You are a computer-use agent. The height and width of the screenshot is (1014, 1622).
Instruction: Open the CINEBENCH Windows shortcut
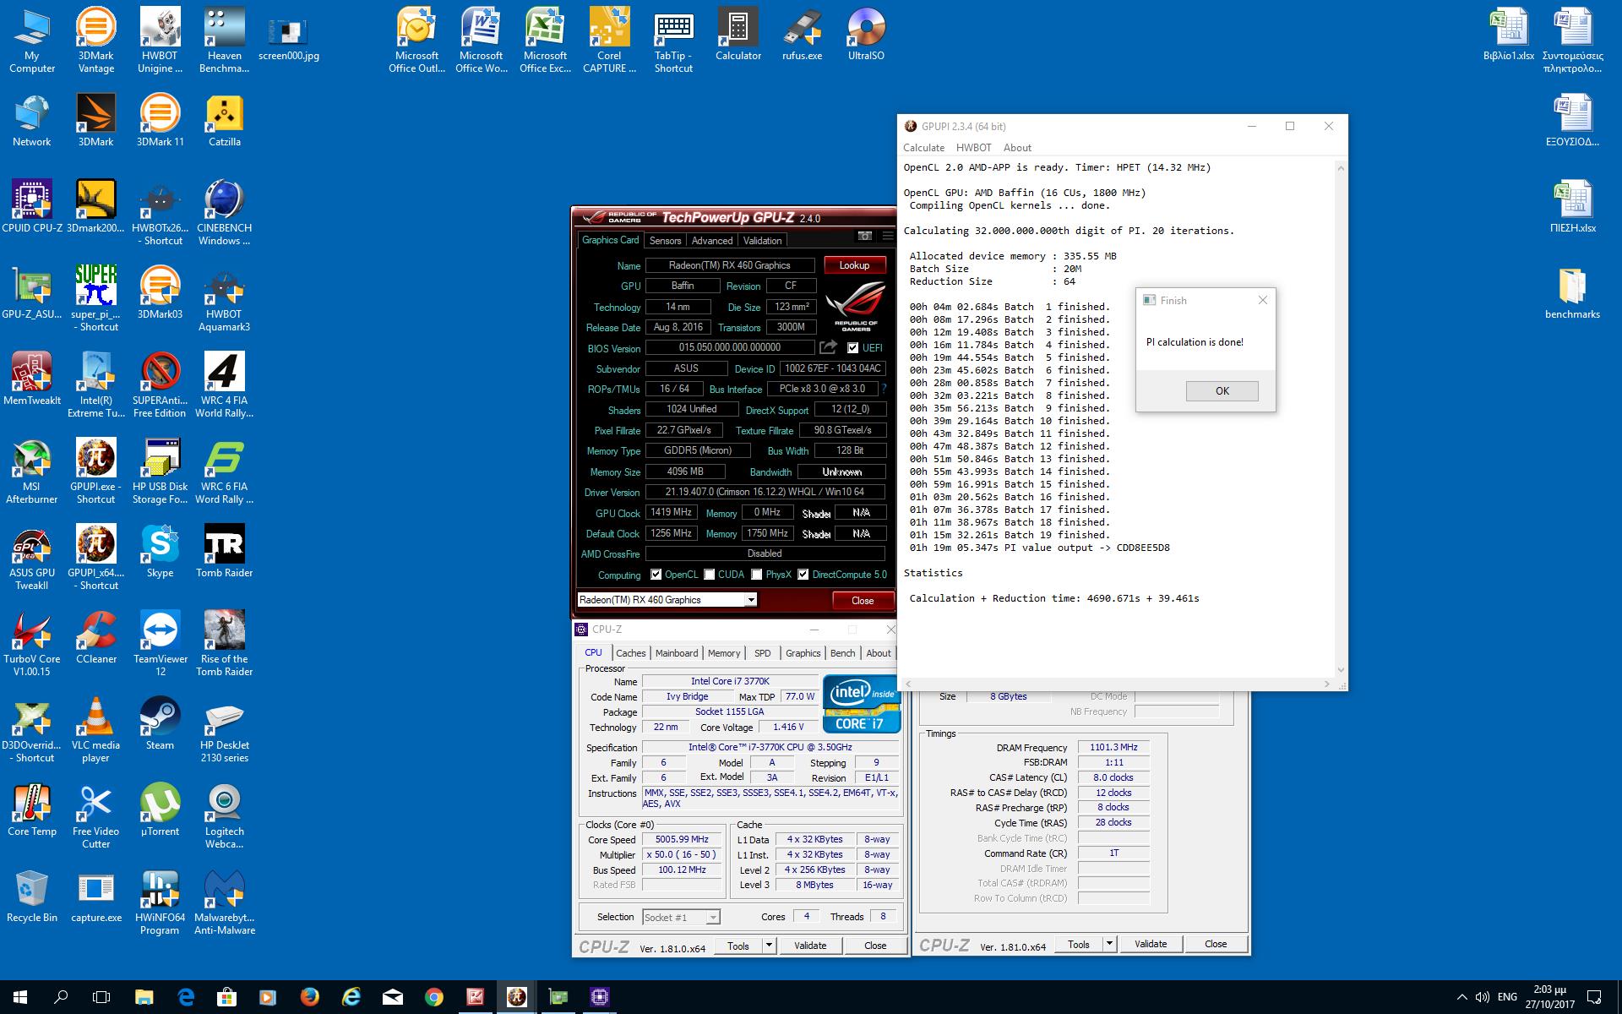(224, 212)
